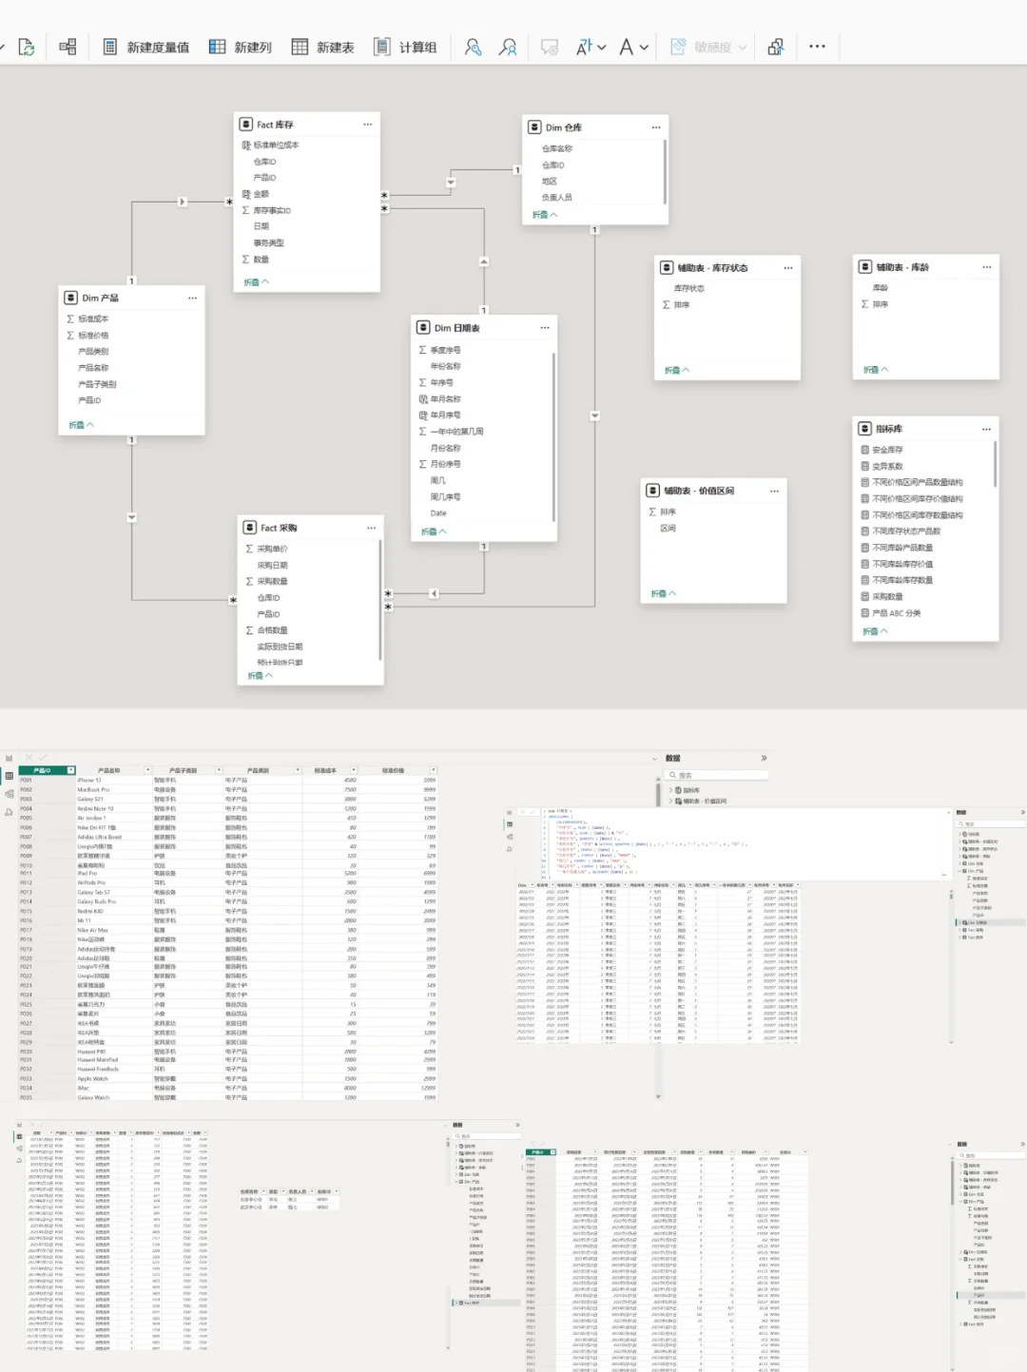Collapse the 指标库 table with 折叠
The width and height of the screenshot is (1027, 1372).
point(876,631)
